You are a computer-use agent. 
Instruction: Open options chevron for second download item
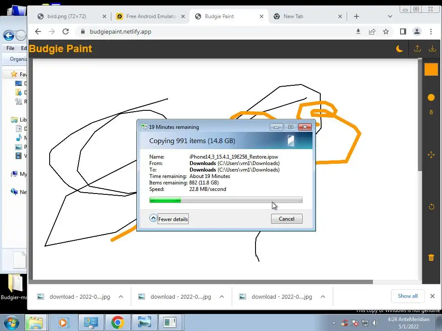222,297
